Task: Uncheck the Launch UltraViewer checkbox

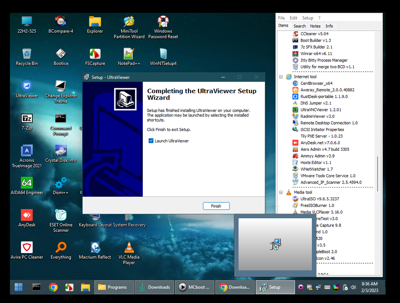Action: point(151,141)
